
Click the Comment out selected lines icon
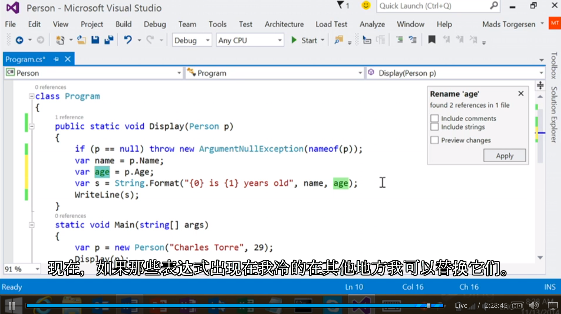[x=400, y=40]
